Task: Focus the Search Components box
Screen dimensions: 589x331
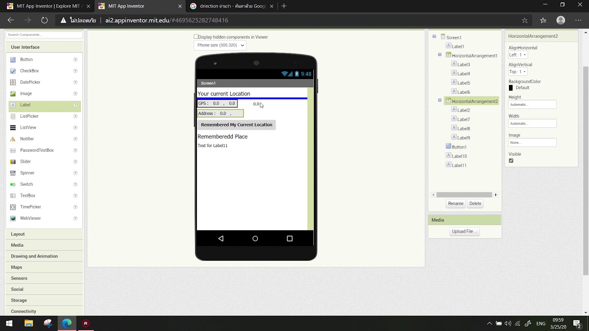Action: click(x=44, y=34)
